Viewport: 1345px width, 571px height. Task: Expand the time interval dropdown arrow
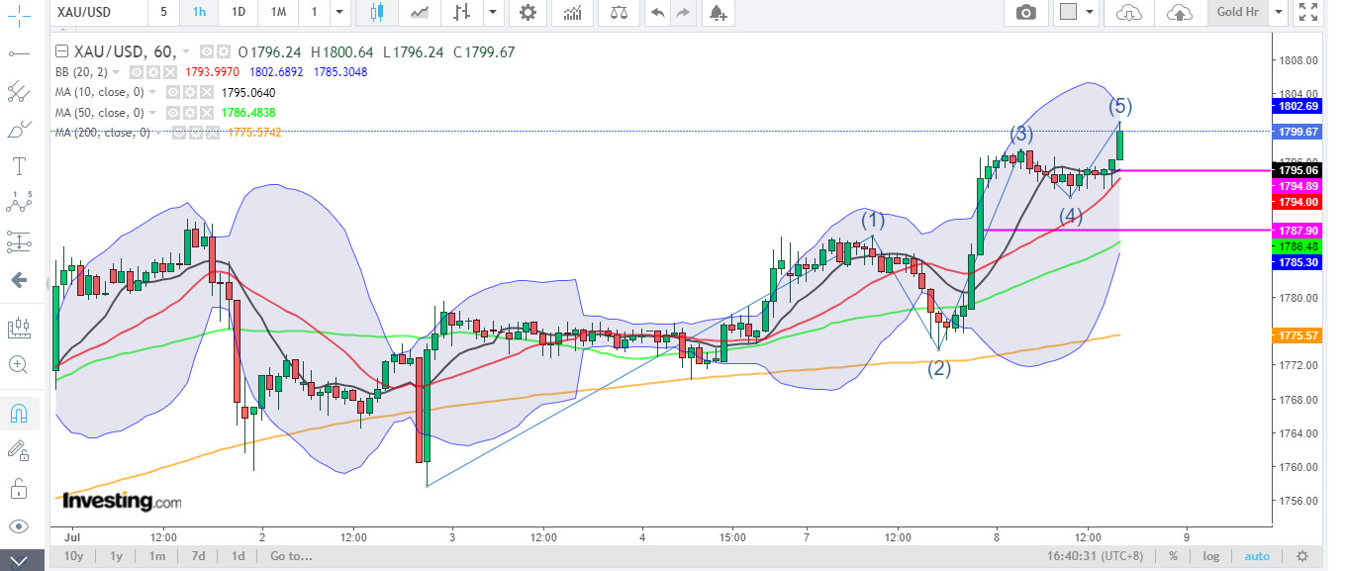coord(339,13)
